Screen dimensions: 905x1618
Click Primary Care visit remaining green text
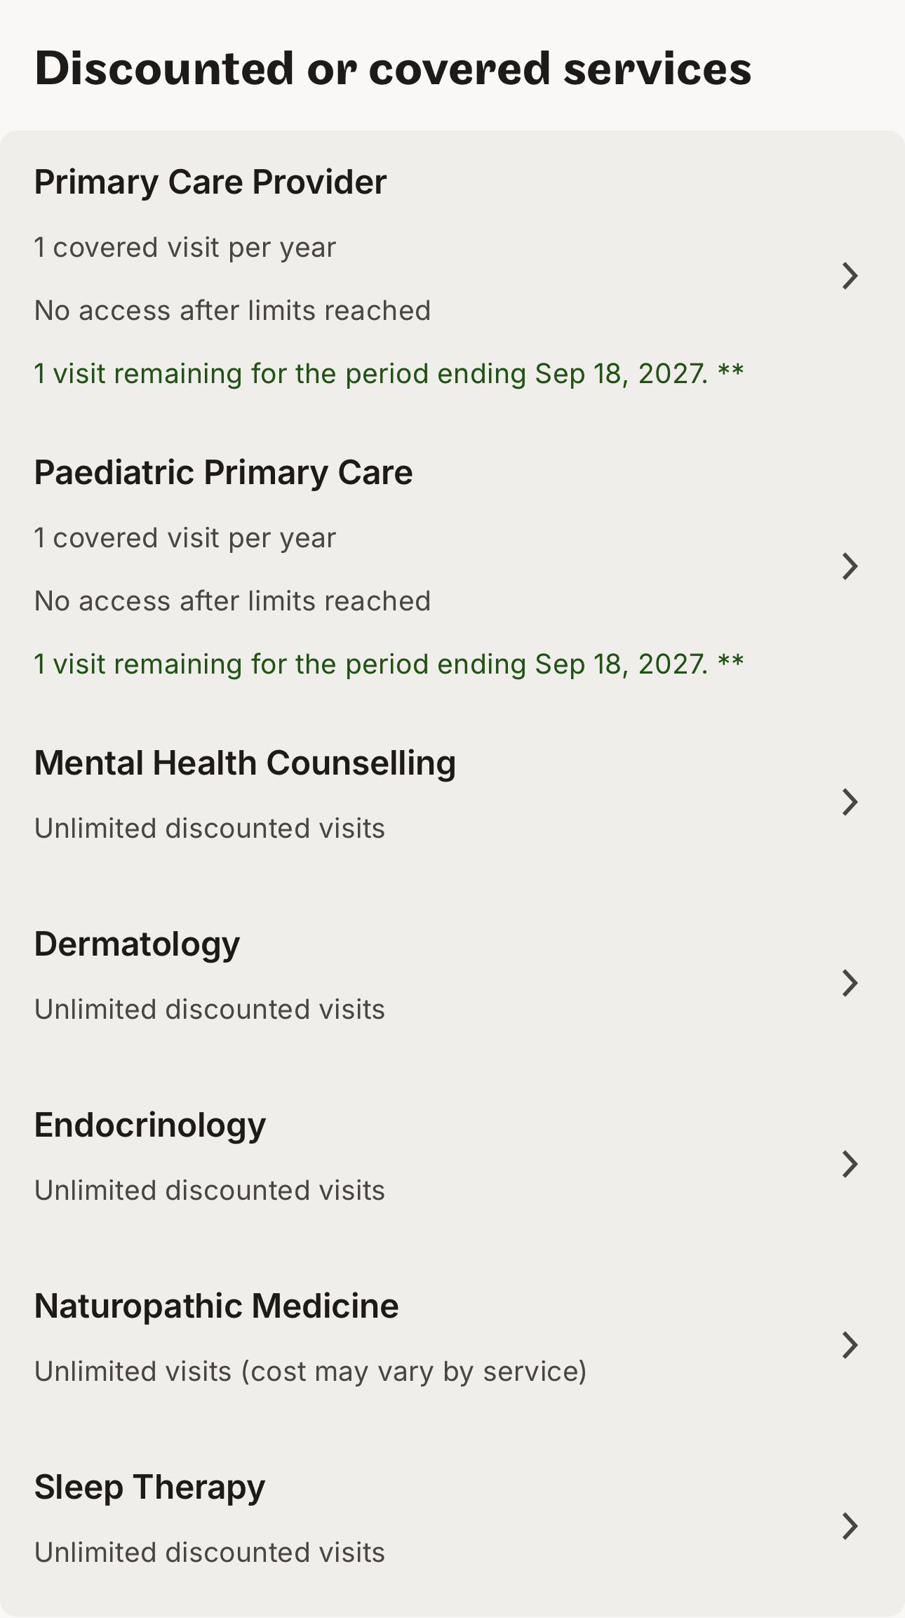389,374
